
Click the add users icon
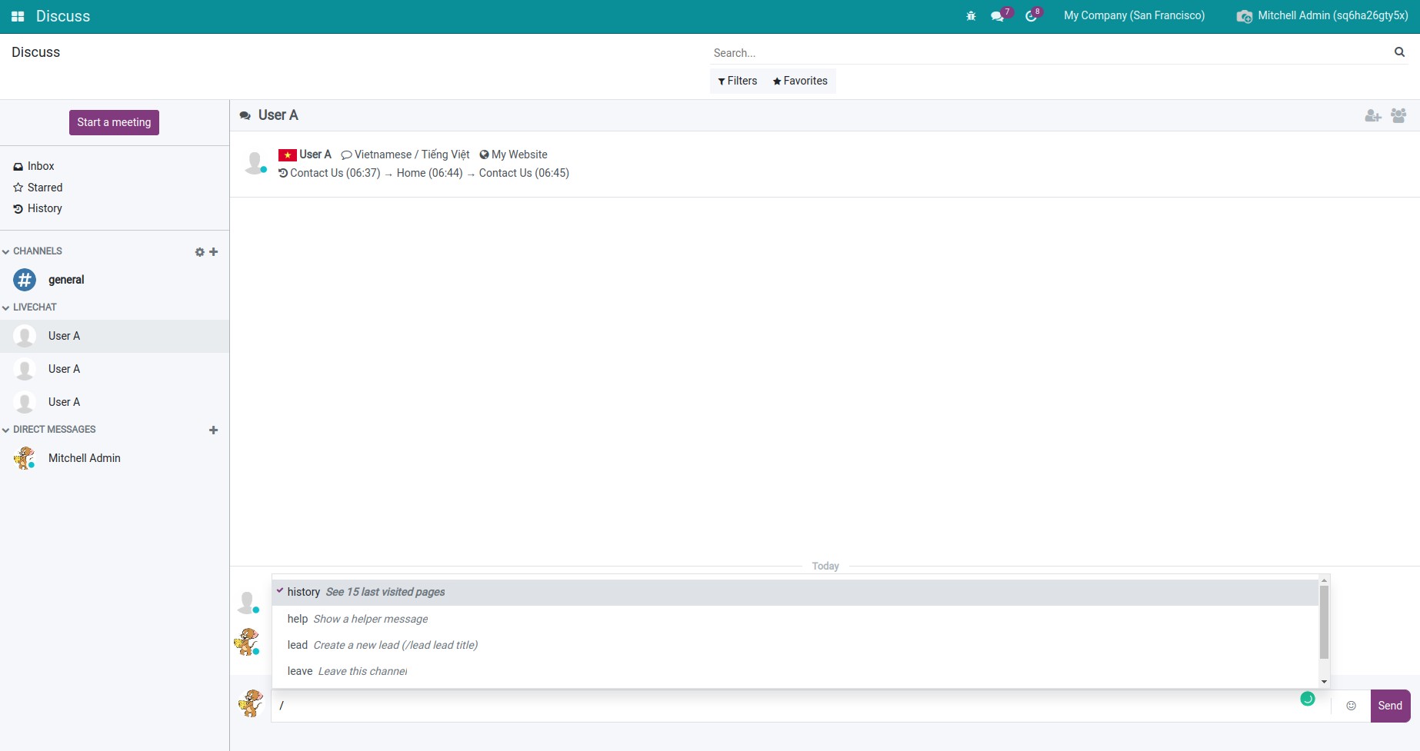coord(1372,115)
